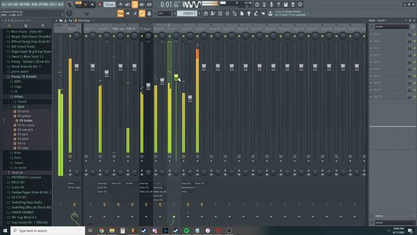Select the OH tokyo sample
Image resolution: width=417 pixels, height=235 pixels.
tap(23, 148)
